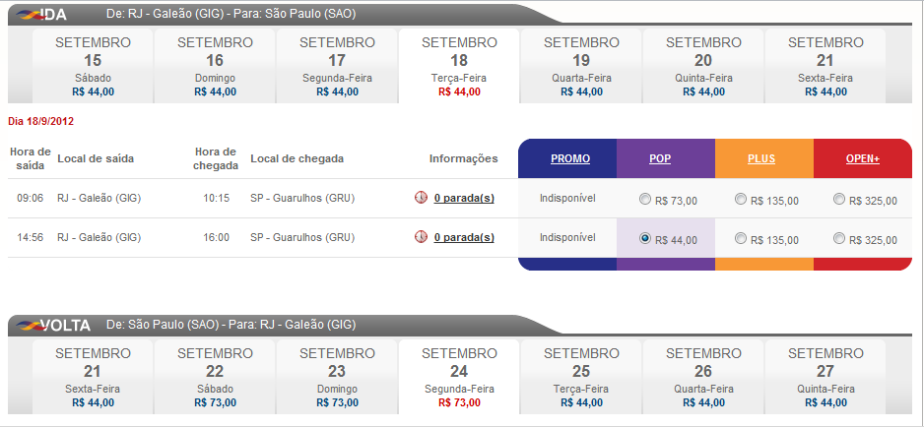924x427 pixels.
Task: Choose POP fare R$ 44,00 for 14:56 flight
Action: (x=645, y=239)
